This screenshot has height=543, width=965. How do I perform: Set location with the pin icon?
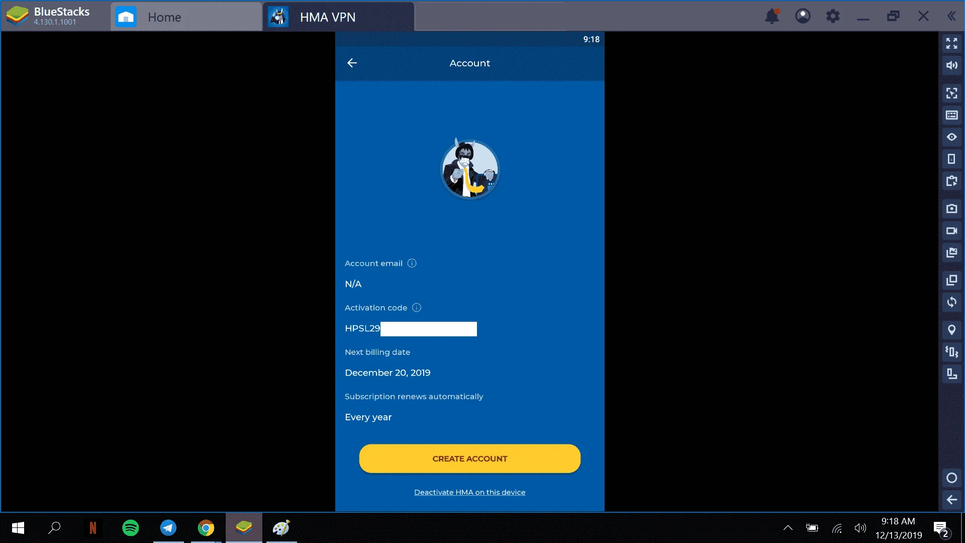(x=951, y=330)
